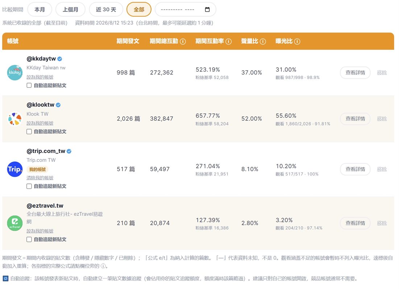
Task: Enable 自動追蹤新貼文 for @trip.com_tw
Action: click(29, 186)
